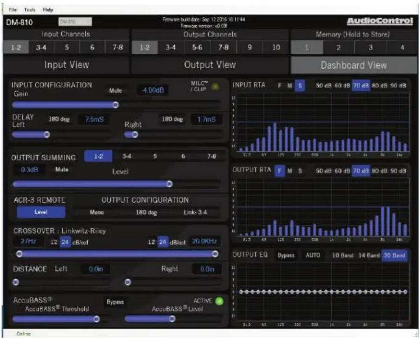Select 30 Band Output EQ
The image size is (420, 338).
pos(394,255)
